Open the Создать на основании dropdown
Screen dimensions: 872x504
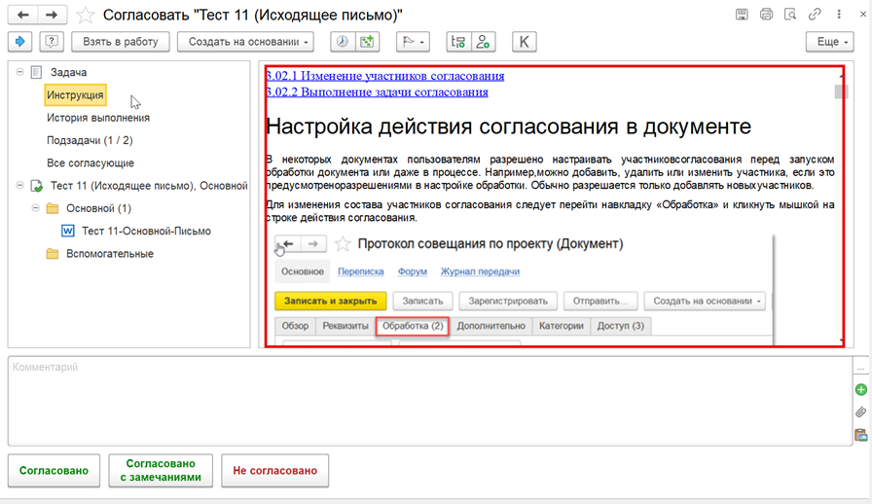245,42
